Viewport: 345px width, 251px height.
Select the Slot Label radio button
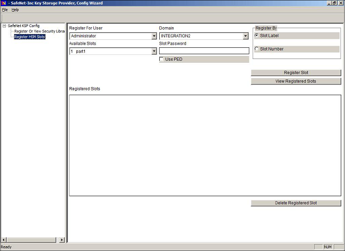point(257,36)
